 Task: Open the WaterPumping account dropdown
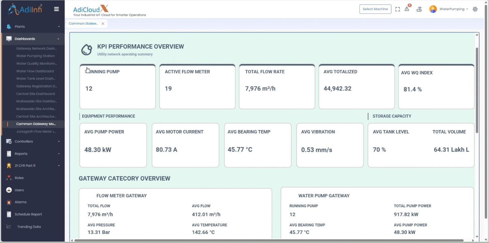tap(454, 9)
